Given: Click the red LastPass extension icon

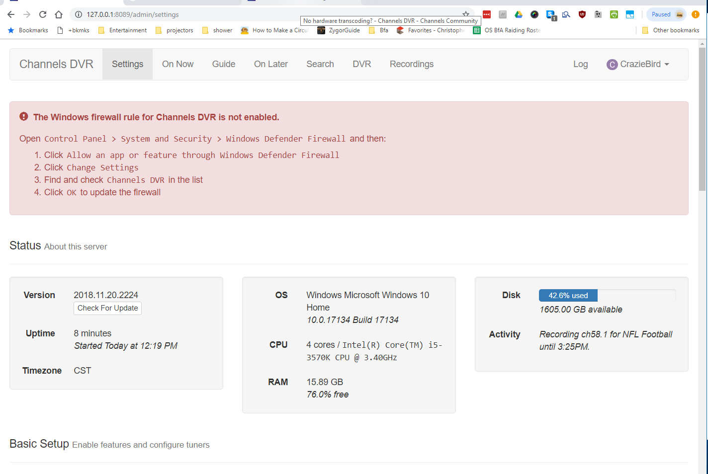Looking at the screenshot, I should pos(487,14).
